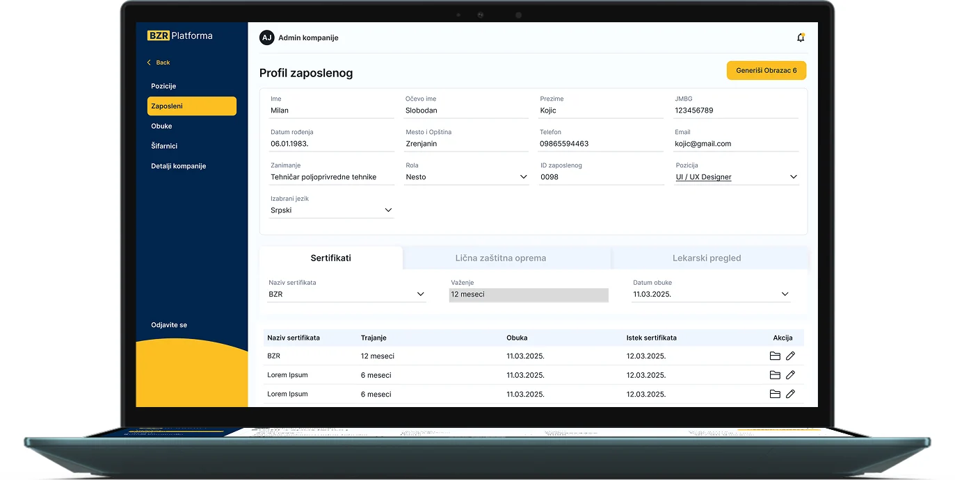Click the Email input field
955x480 pixels.
[736, 144]
